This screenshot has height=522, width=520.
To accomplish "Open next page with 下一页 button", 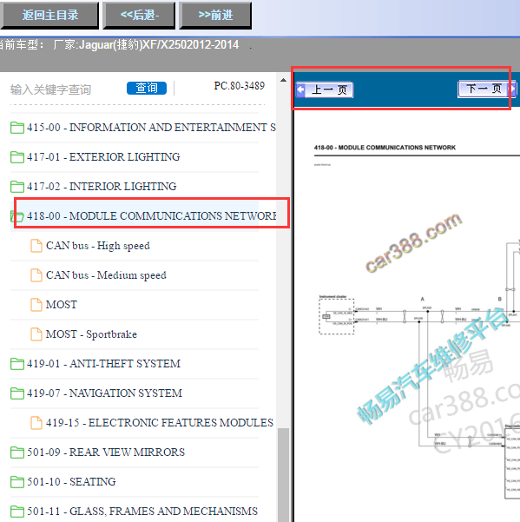I will point(487,89).
